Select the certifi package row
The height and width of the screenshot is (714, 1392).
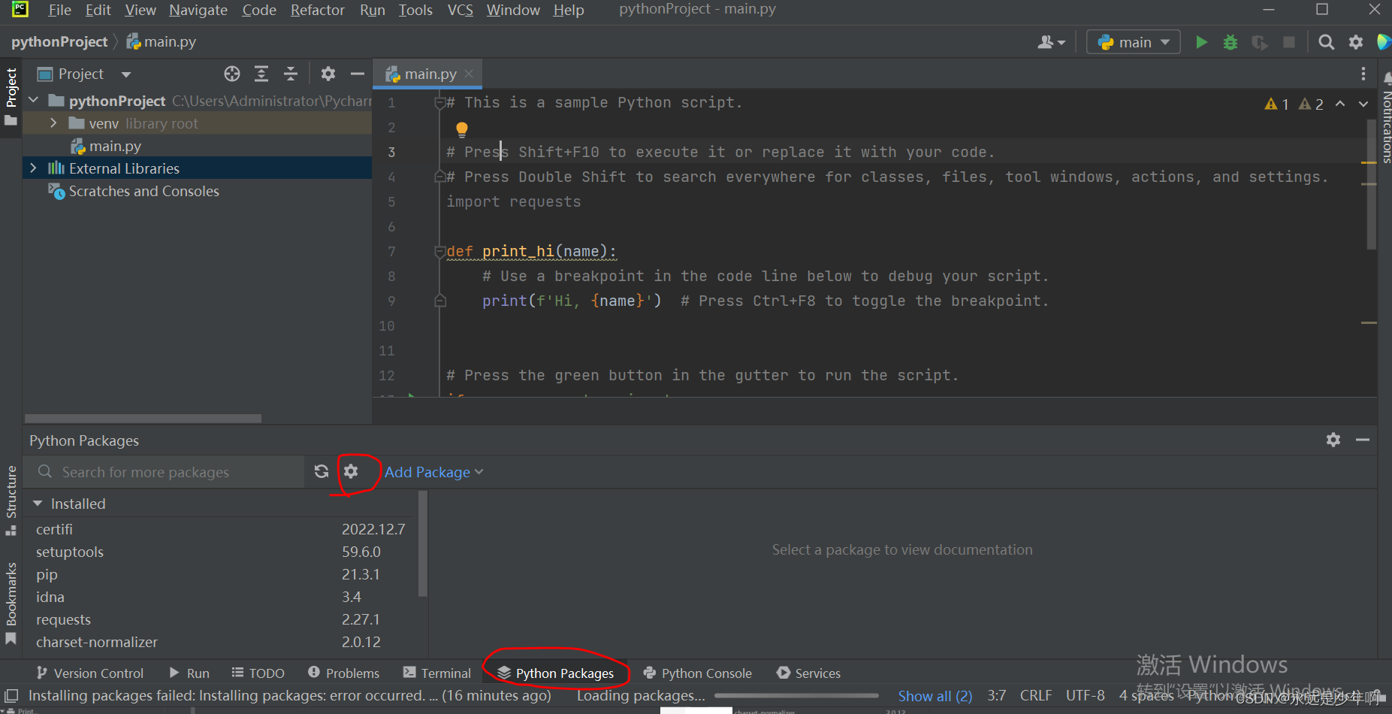[222, 529]
